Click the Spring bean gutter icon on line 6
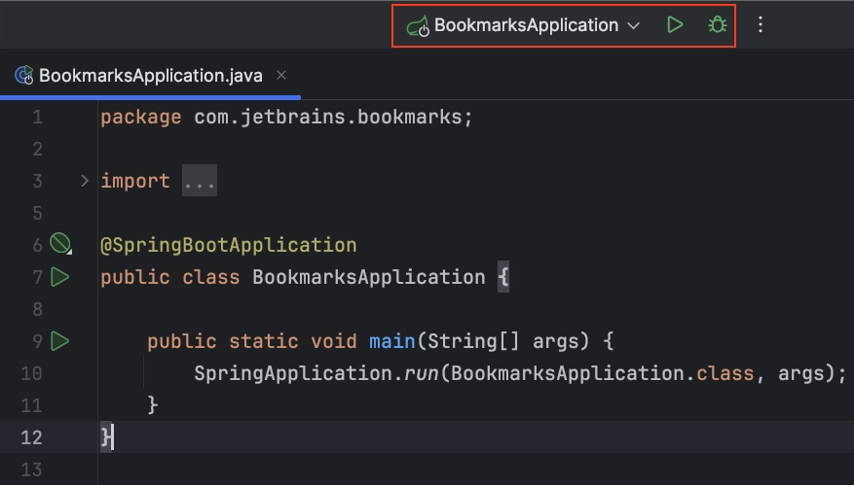The width and height of the screenshot is (854, 485). (60, 244)
